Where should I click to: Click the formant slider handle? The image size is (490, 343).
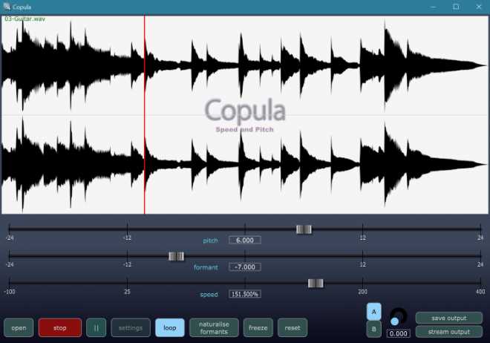pyautogui.click(x=176, y=256)
